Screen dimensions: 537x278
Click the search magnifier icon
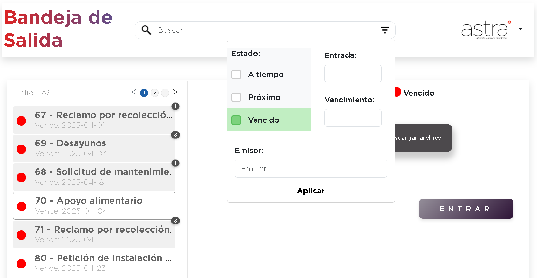(x=146, y=30)
